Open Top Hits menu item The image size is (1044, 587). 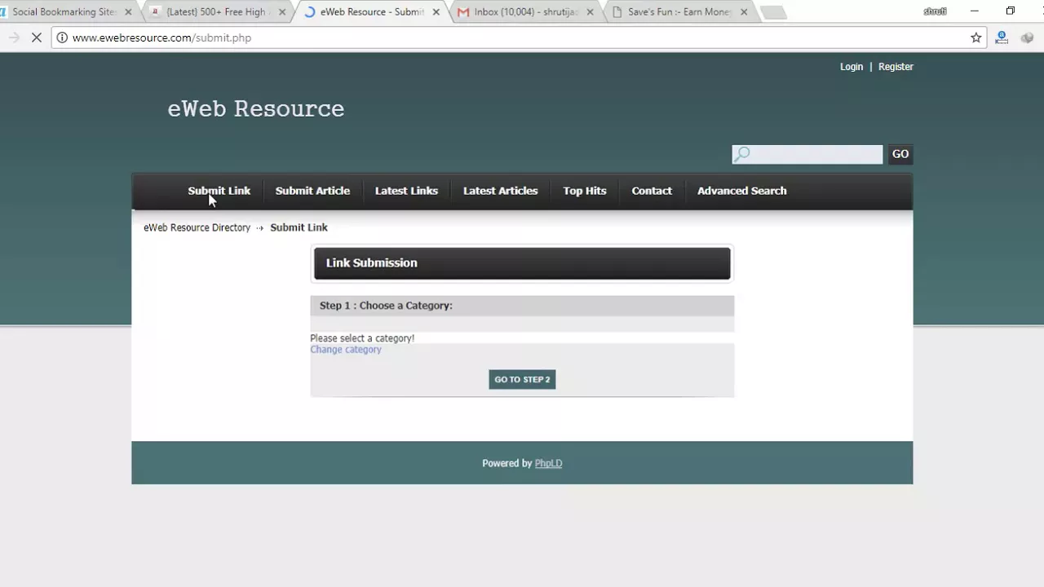click(x=585, y=191)
